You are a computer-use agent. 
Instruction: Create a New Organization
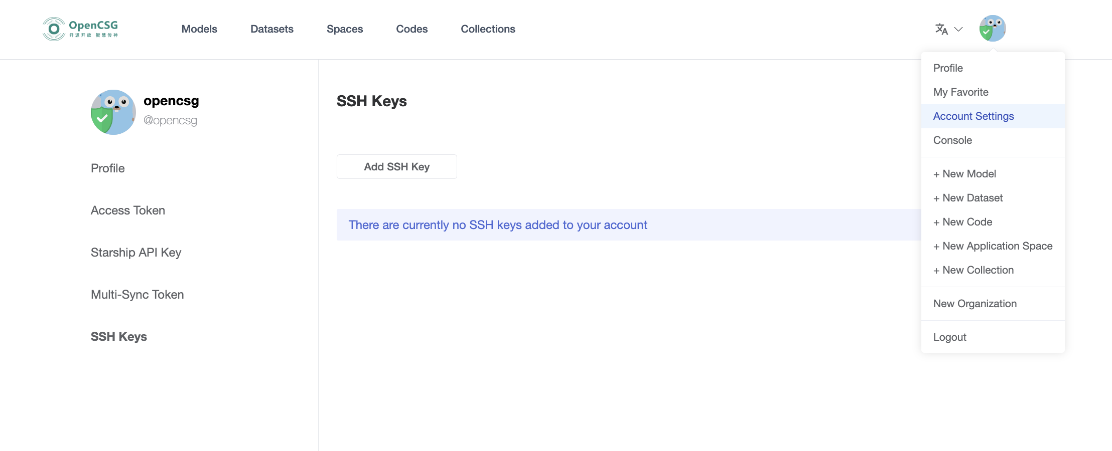click(x=975, y=304)
